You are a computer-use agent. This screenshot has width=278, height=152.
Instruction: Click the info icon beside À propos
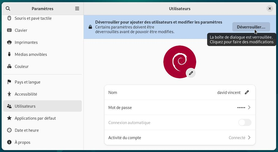[x=9, y=142]
